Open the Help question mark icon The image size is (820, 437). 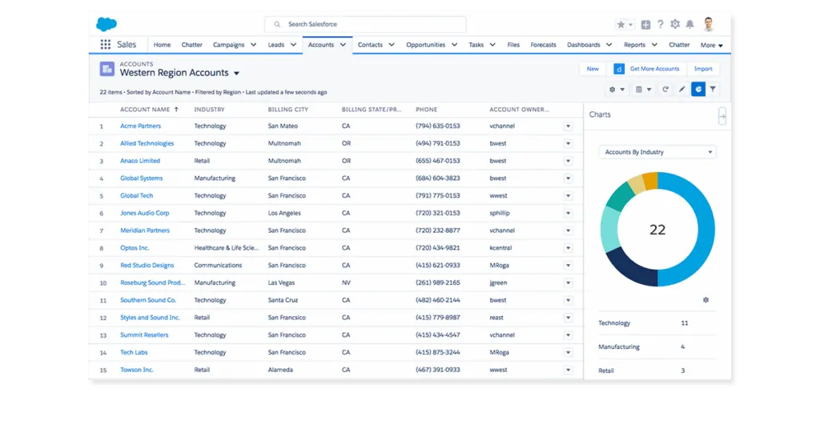(x=661, y=24)
